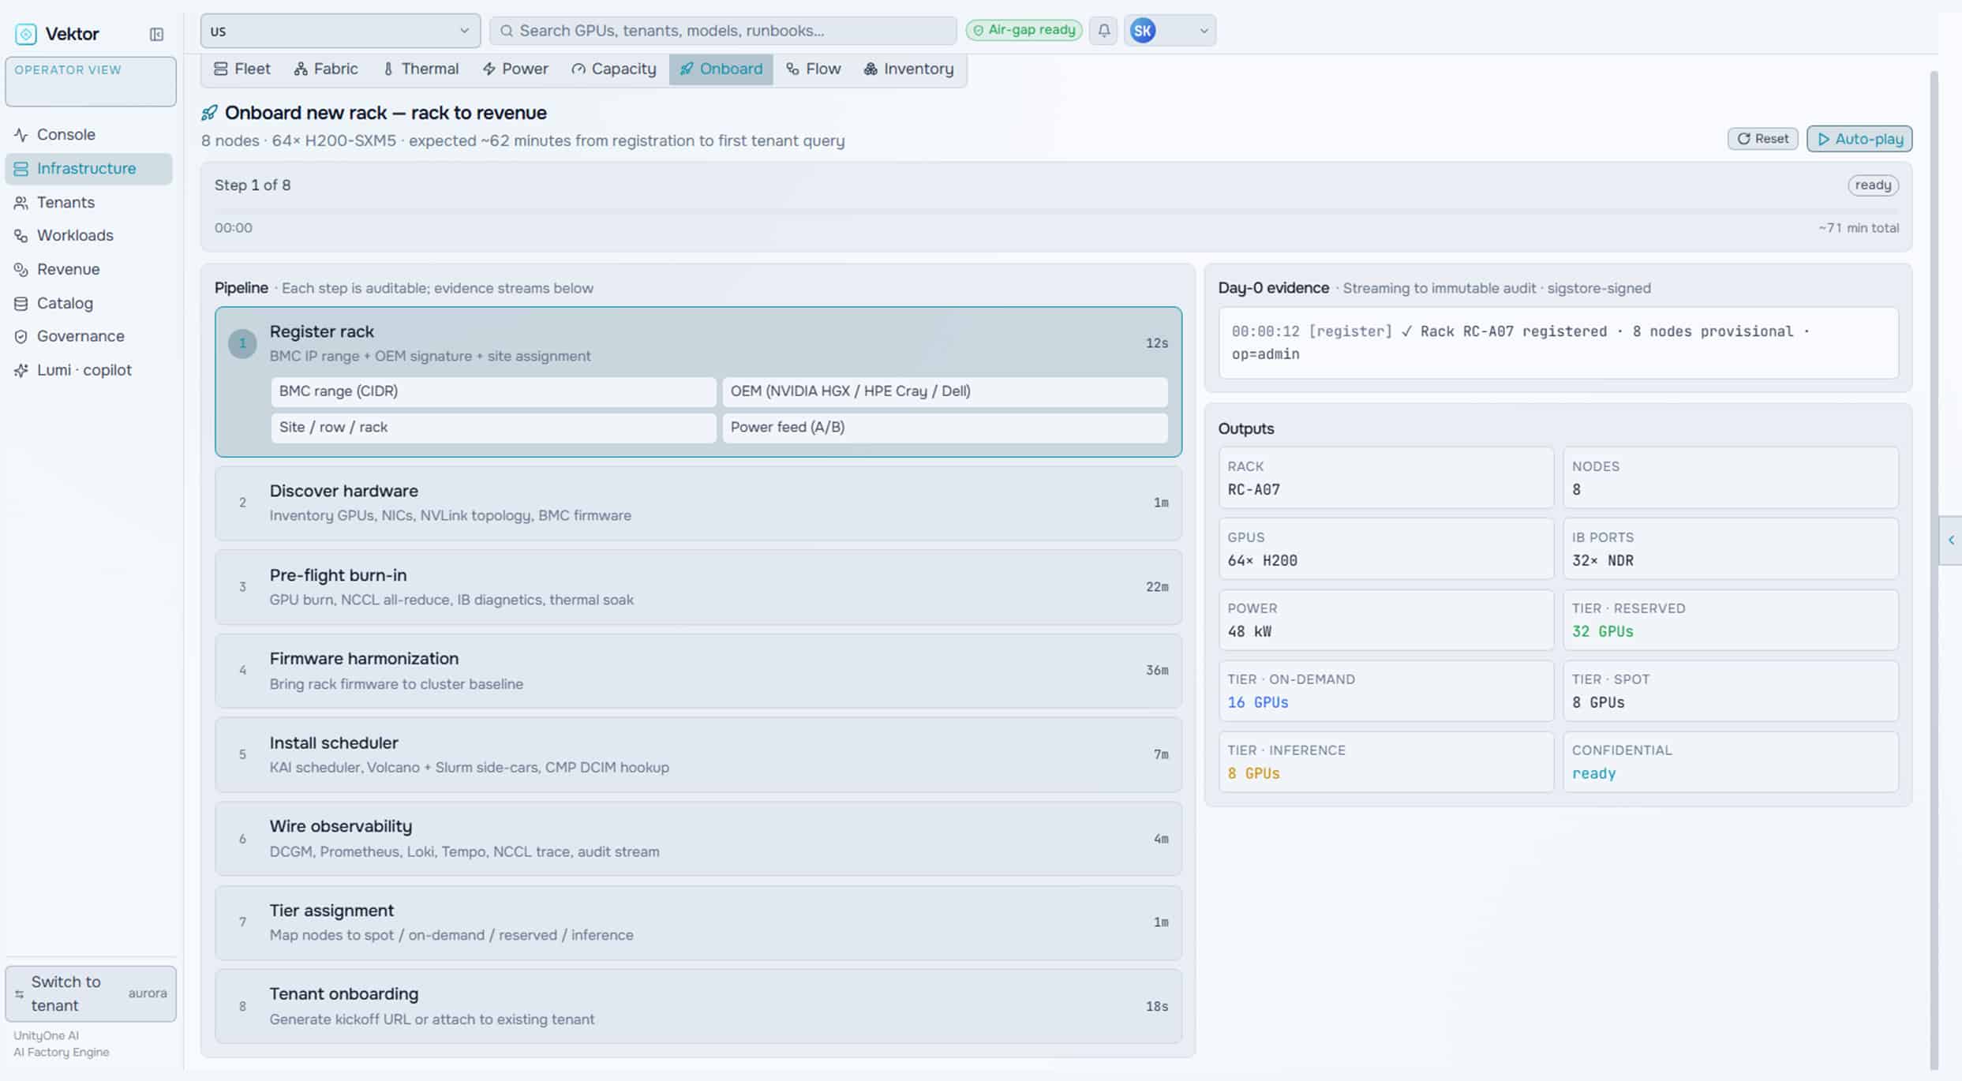The image size is (1962, 1081).
Task: Click the TIER SPOT 8 GPUs card
Action: pos(1730,691)
